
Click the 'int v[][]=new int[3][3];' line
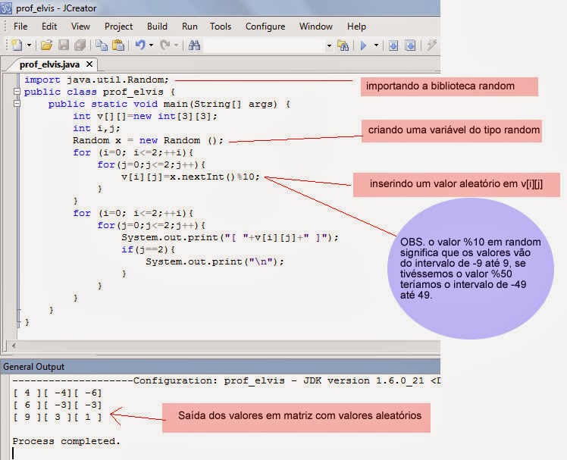pyautogui.click(x=145, y=116)
